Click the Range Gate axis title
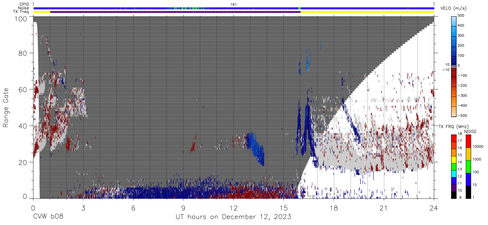Image resolution: width=488 pixels, height=225 pixels. 6,108
